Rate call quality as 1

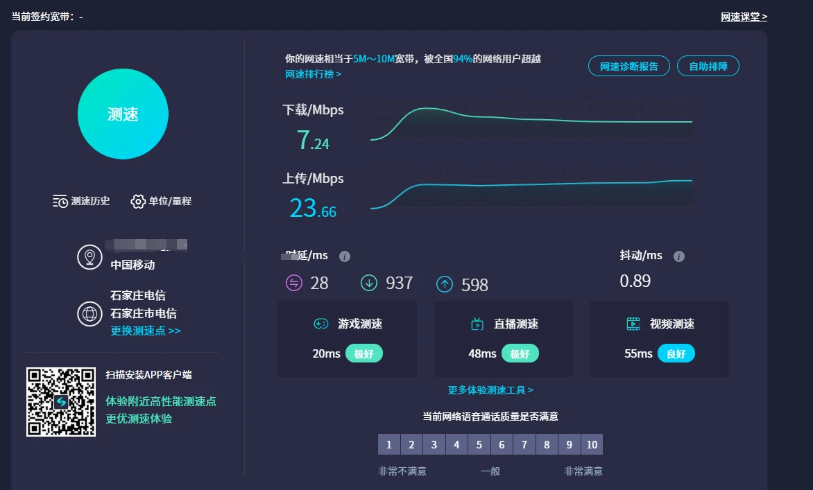coord(389,444)
